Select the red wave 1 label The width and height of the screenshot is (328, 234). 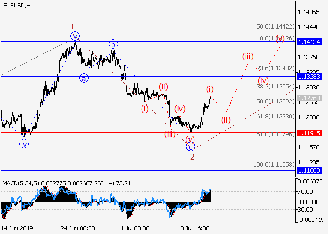click(x=72, y=26)
